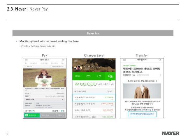Select the -165,000원 transaction row
The height and width of the screenshot is (140, 186).
pos(94,104)
